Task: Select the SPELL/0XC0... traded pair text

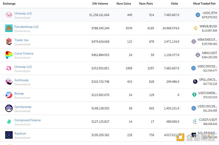Action: [208, 79]
